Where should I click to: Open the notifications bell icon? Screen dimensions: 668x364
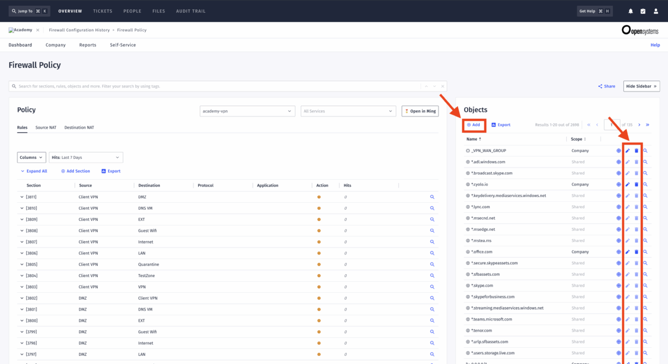tap(630, 10)
